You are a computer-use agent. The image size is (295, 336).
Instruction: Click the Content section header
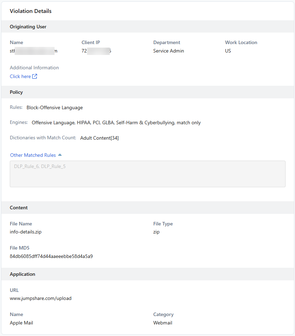[x=19, y=208]
